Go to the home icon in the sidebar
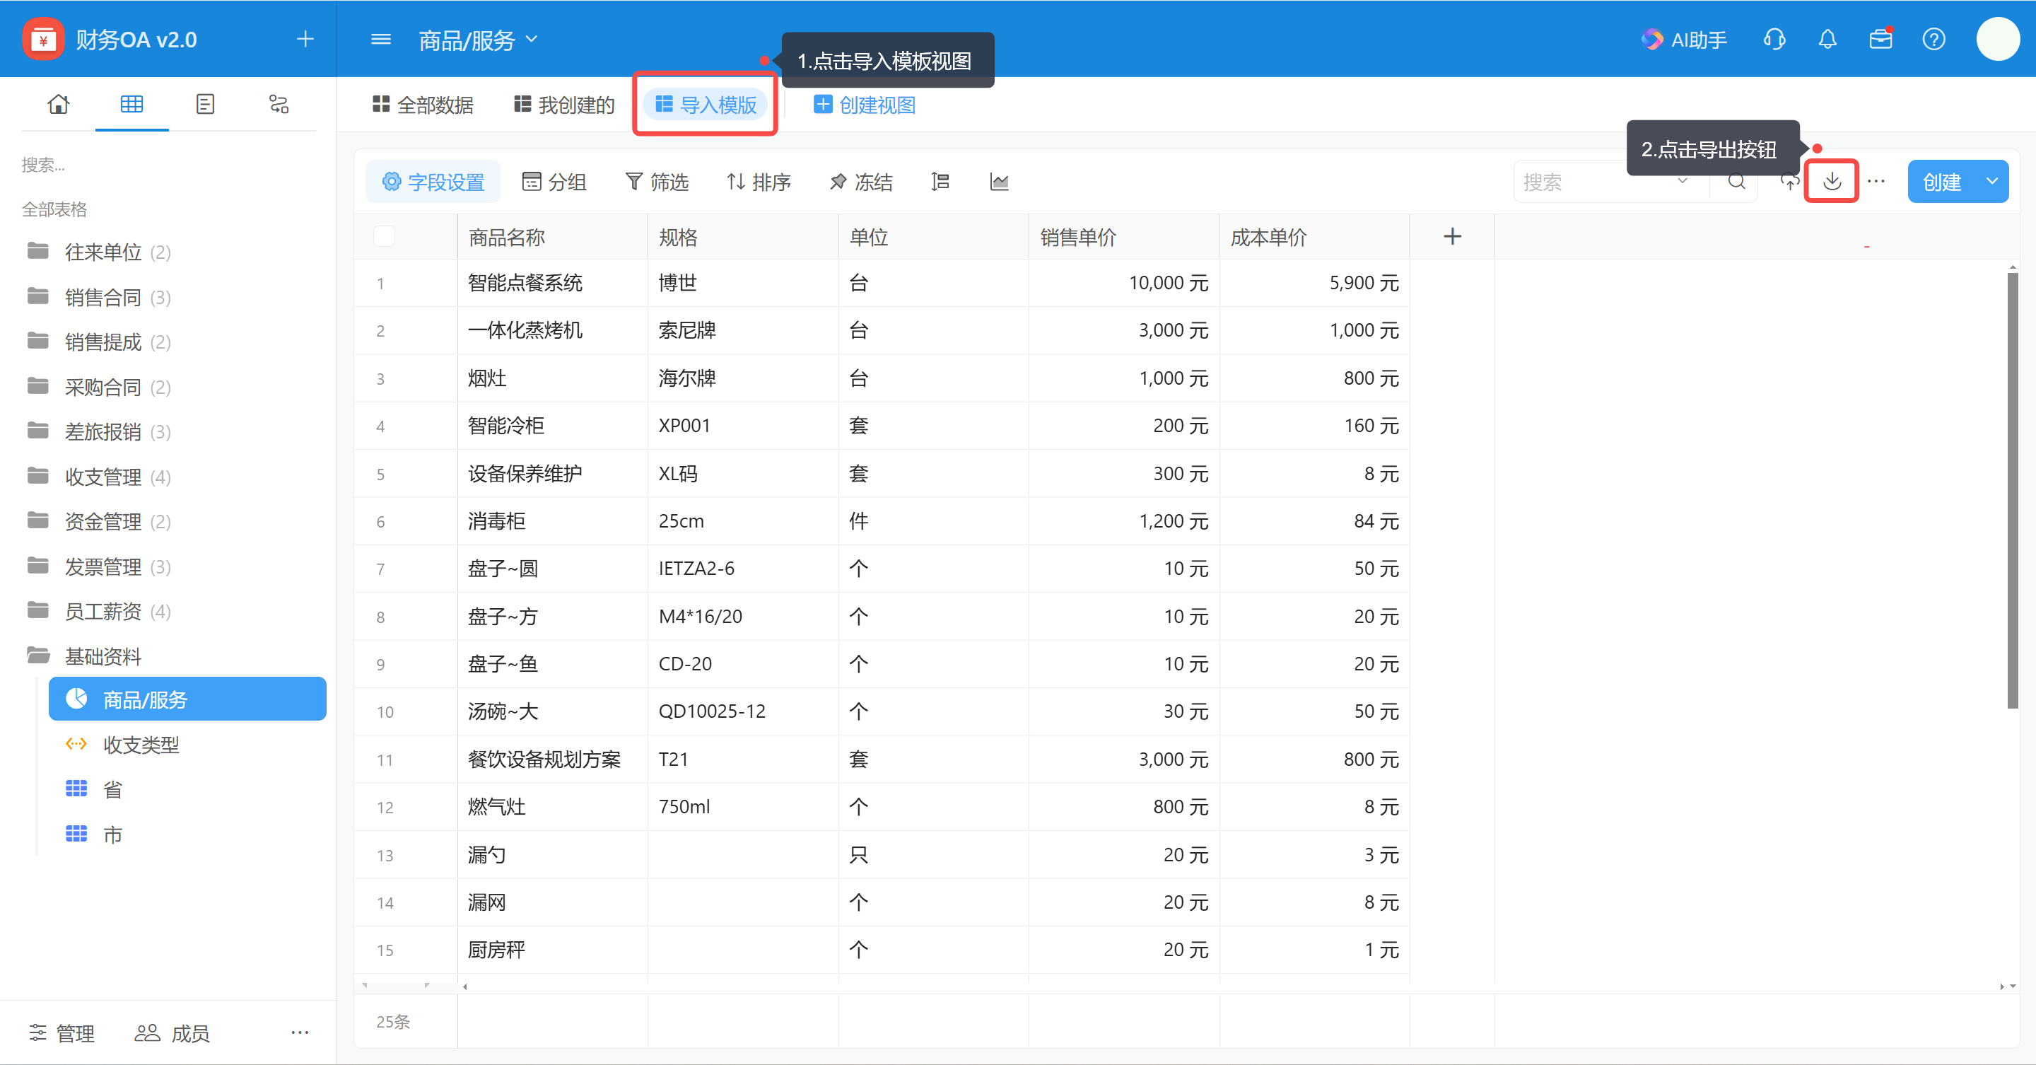 (x=59, y=103)
